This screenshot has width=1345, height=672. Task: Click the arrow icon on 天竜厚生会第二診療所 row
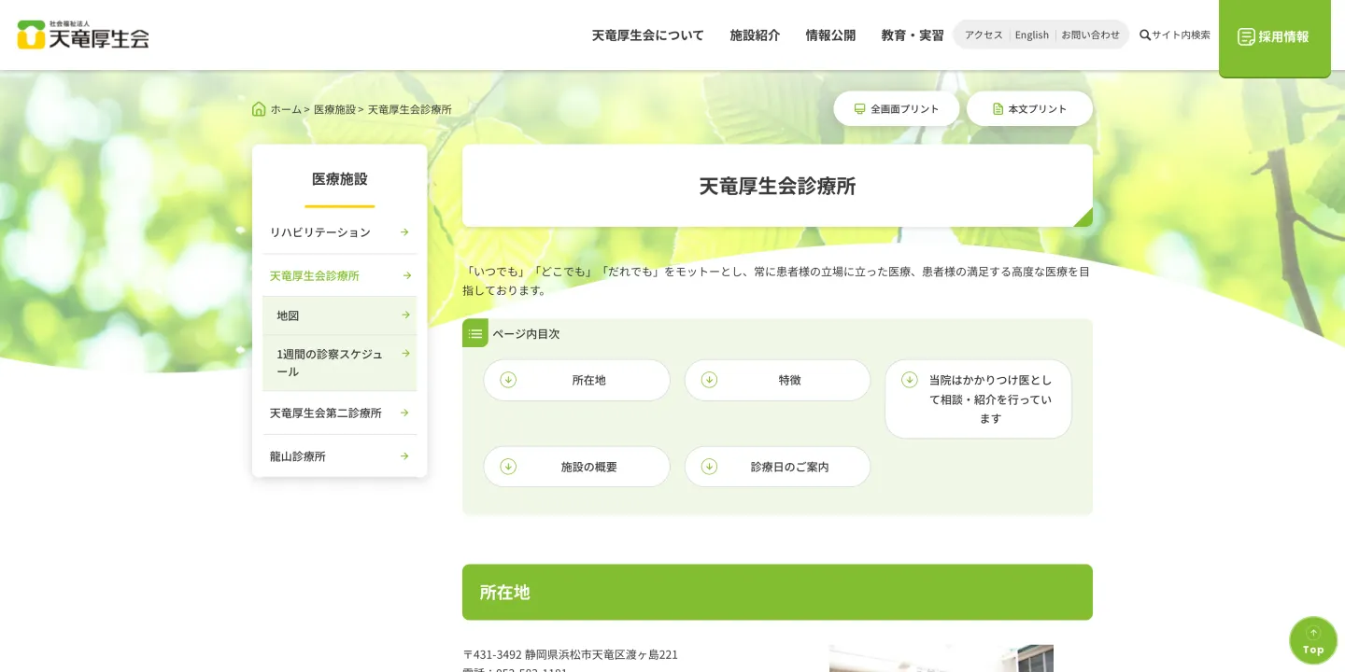pos(404,413)
